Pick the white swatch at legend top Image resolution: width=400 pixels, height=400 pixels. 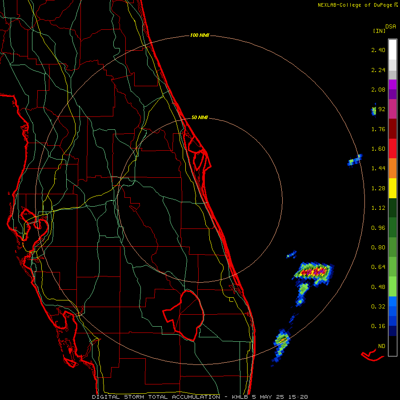pyautogui.click(x=392, y=49)
